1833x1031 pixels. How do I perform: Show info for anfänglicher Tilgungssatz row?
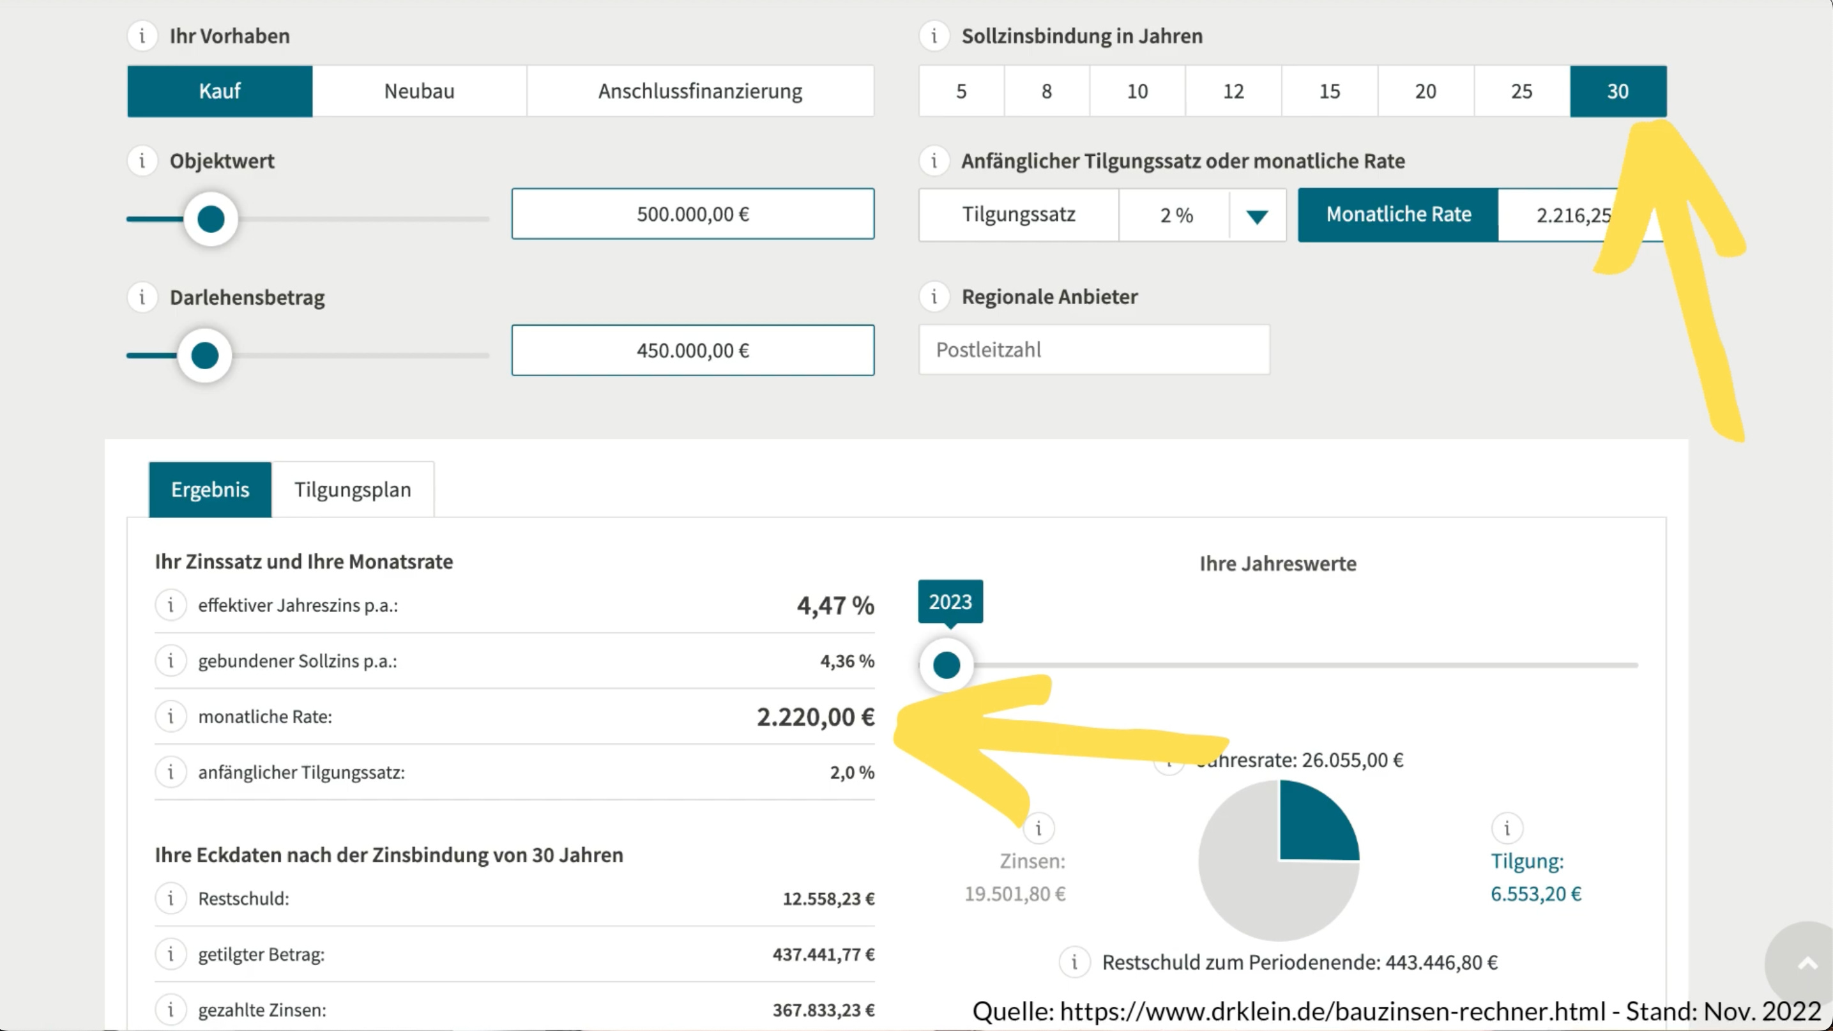click(x=171, y=771)
